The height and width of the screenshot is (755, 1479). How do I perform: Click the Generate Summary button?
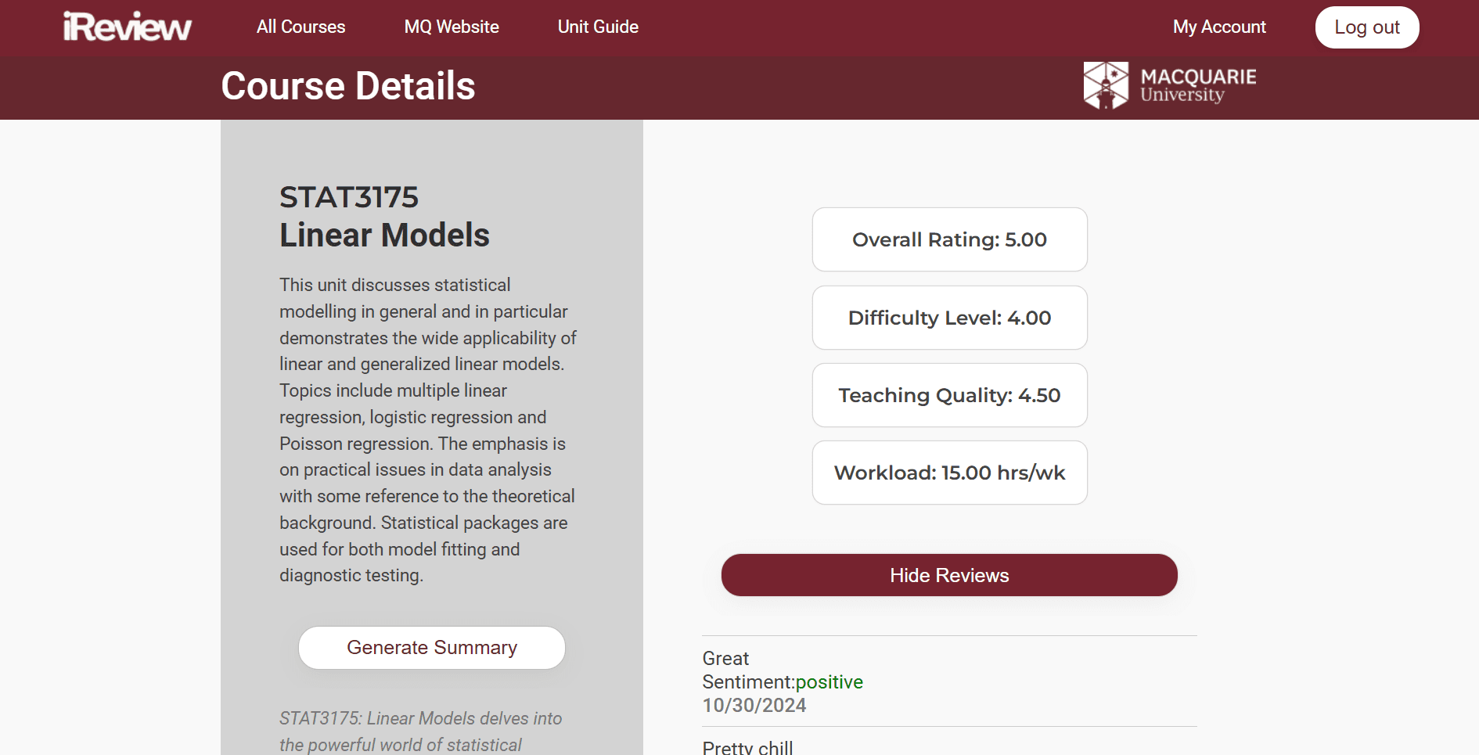coord(432,648)
